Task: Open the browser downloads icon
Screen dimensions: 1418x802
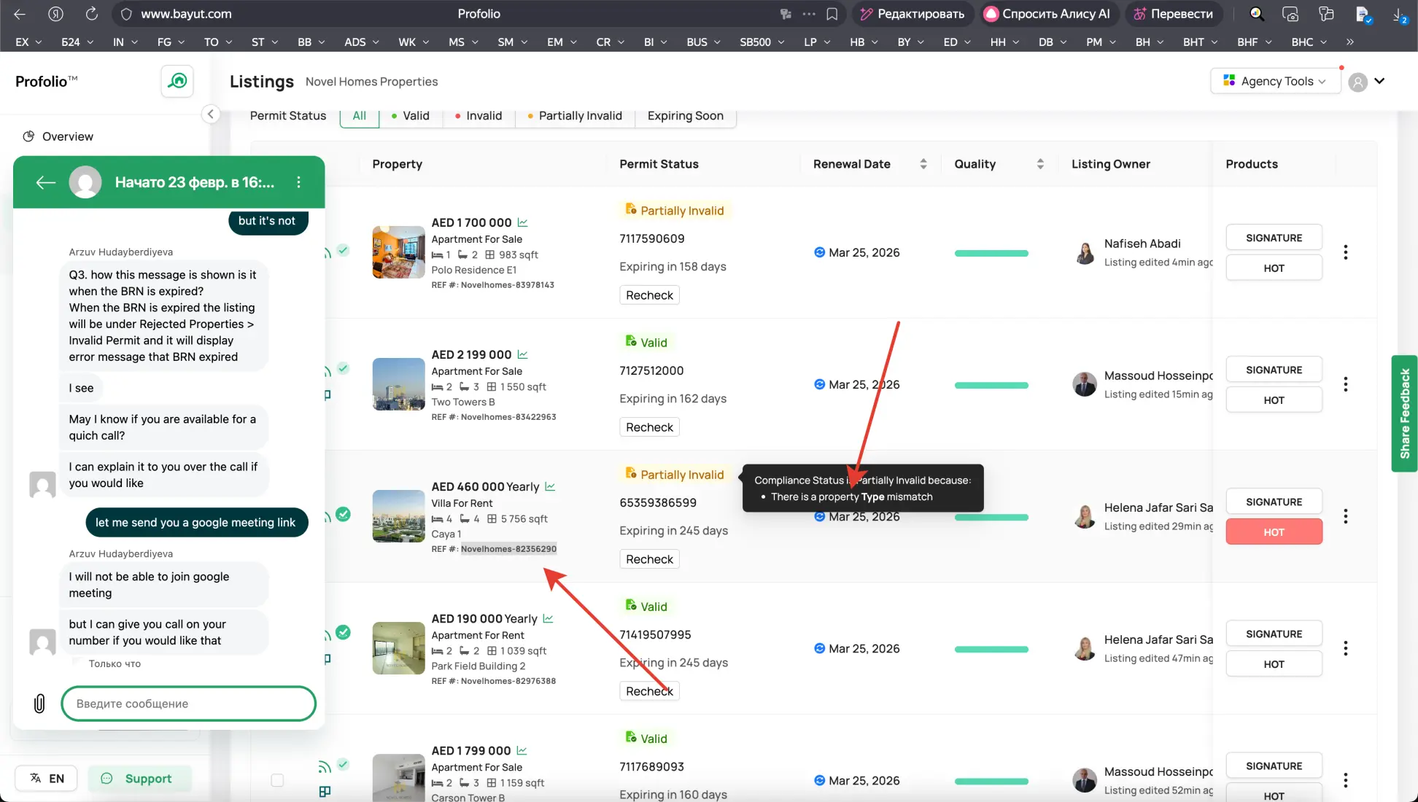Action: (x=1399, y=14)
